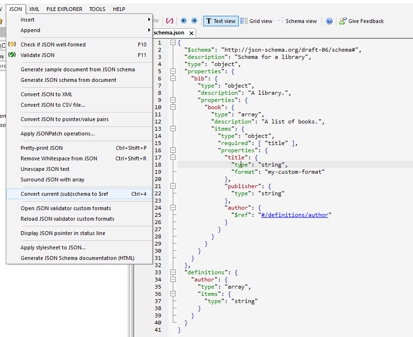Image resolution: width=413 pixels, height=337 pixels.
Task: Switch to Text view
Action: 221,21
